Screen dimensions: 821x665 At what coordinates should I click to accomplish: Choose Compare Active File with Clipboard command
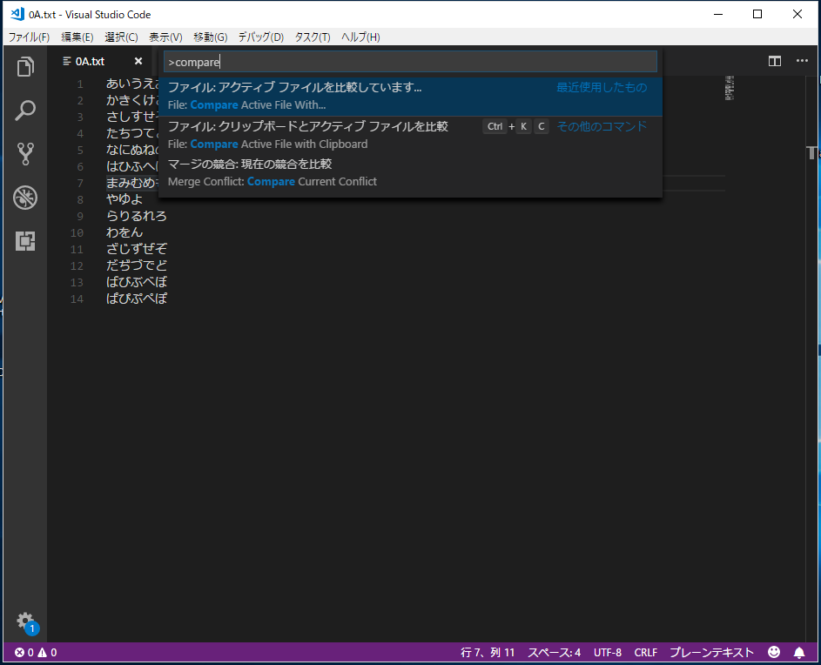411,135
